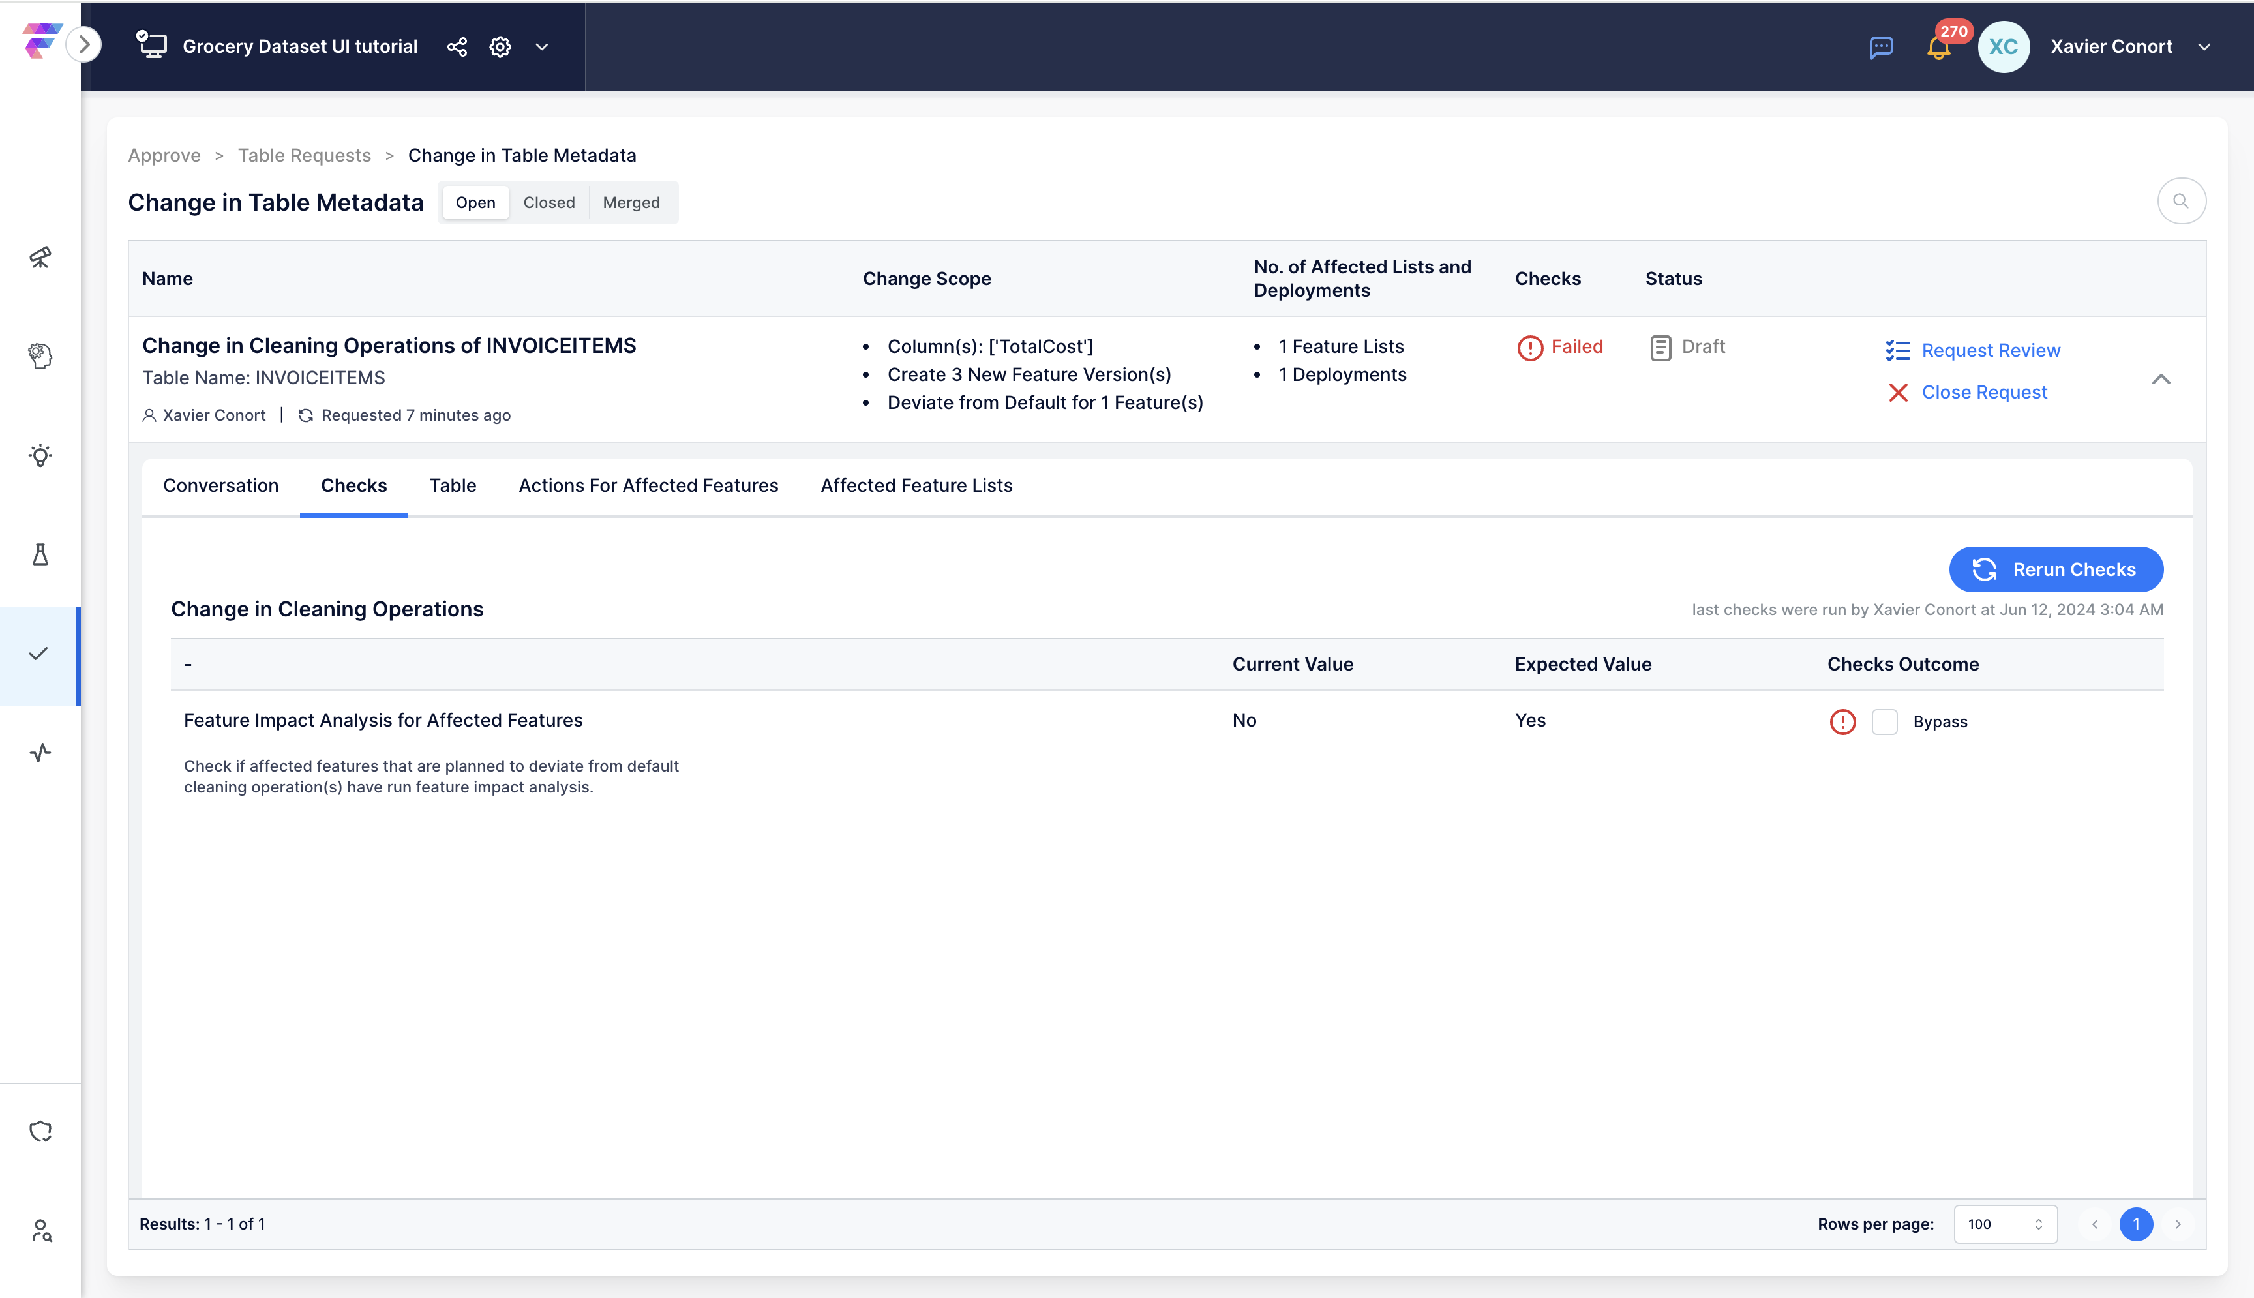
Task: Click the '1 Deployments' entry
Action: tap(1342, 374)
